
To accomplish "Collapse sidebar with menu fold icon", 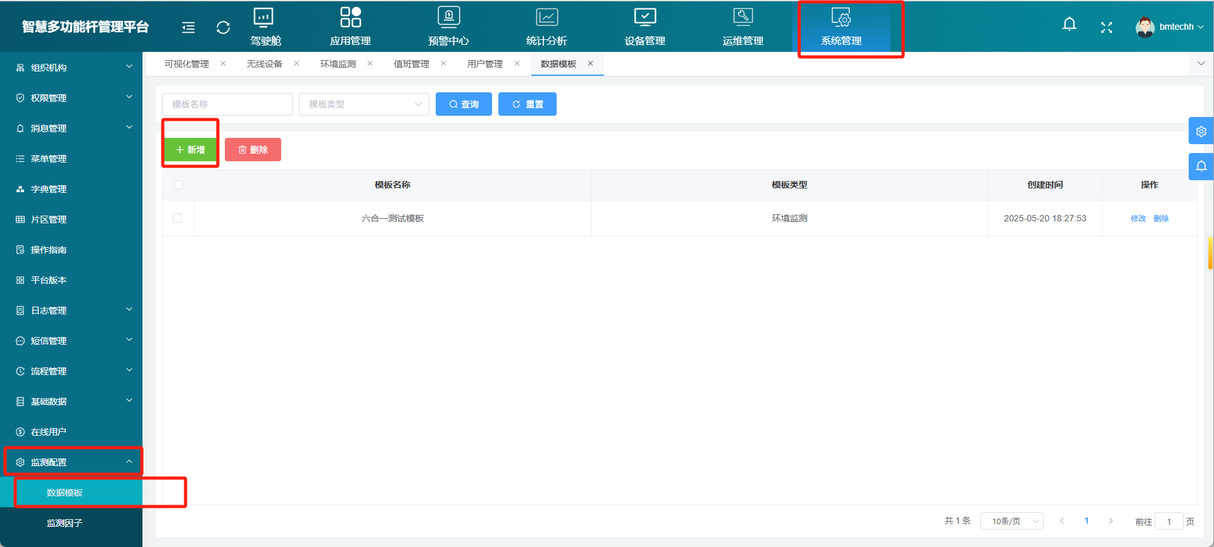I will pyautogui.click(x=188, y=28).
